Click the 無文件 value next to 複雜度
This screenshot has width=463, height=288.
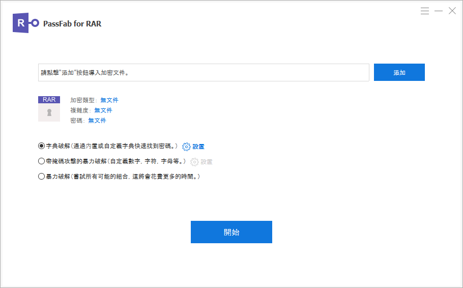tap(103, 110)
